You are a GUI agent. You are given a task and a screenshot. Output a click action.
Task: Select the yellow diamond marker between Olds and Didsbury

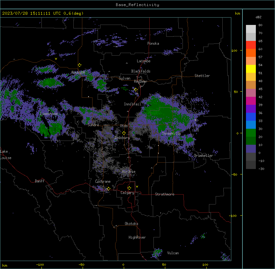pos(124,133)
